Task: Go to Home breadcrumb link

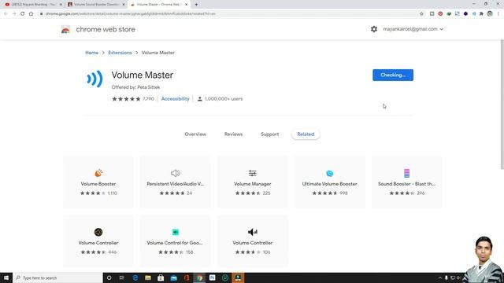Action: pyautogui.click(x=91, y=53)
